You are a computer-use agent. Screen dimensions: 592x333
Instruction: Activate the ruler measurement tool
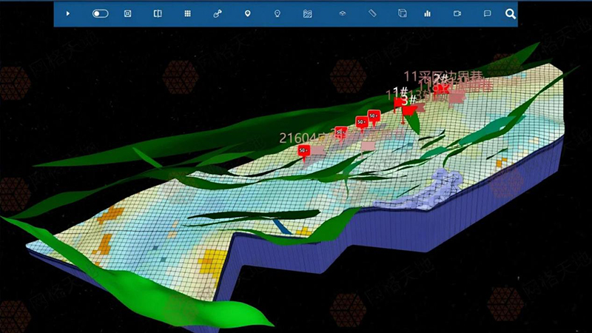(373, 13)
